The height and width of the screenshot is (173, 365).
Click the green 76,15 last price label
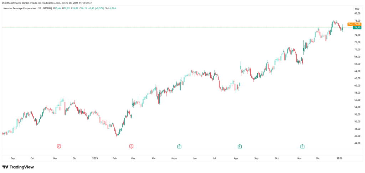357,27
